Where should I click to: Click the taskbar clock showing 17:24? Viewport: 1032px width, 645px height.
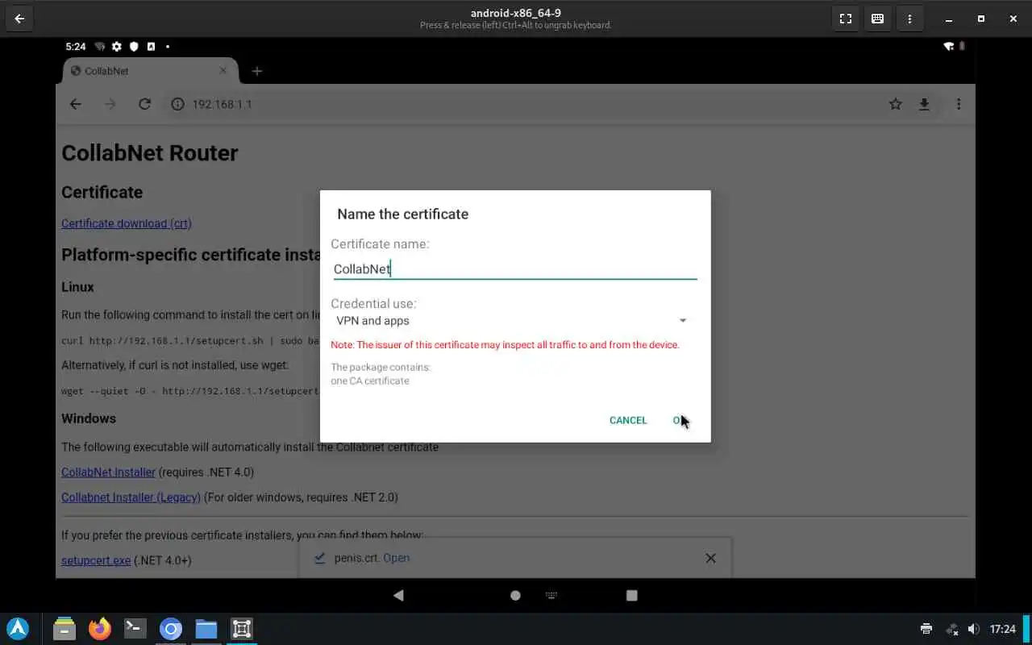point(1003,629)
